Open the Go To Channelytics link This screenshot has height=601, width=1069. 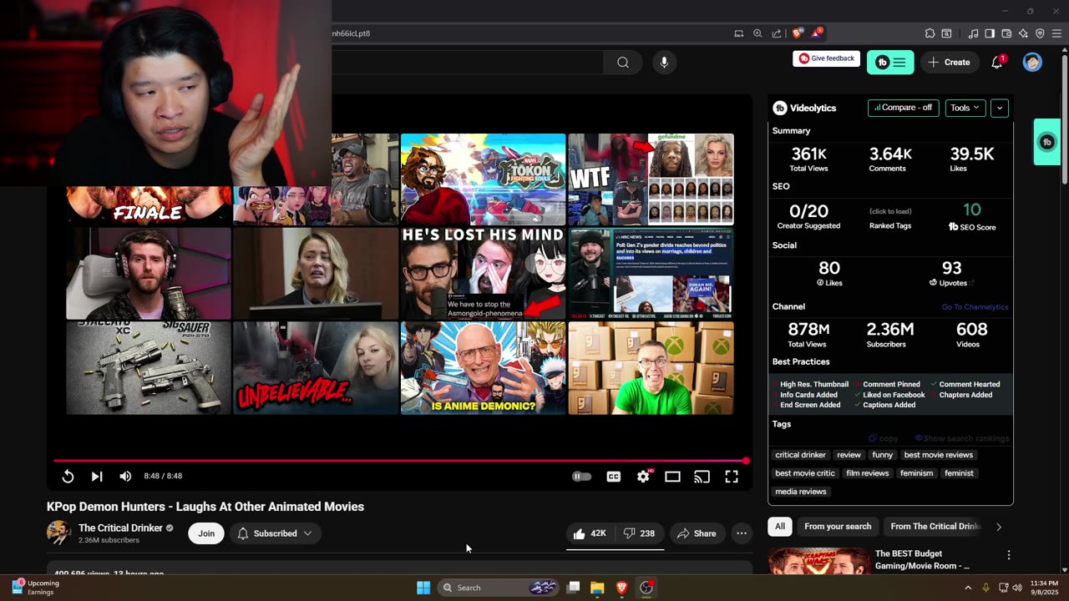click(x=975, y=307)
